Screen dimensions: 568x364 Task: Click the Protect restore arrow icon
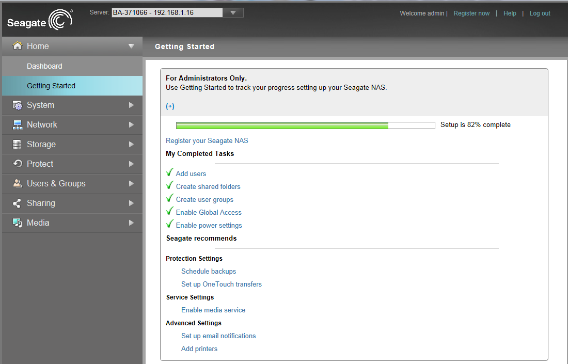18,164
